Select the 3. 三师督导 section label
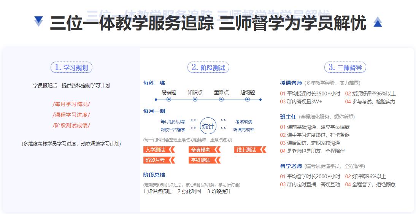This screenshot has height=214, width=416. (x=345, y=68)
